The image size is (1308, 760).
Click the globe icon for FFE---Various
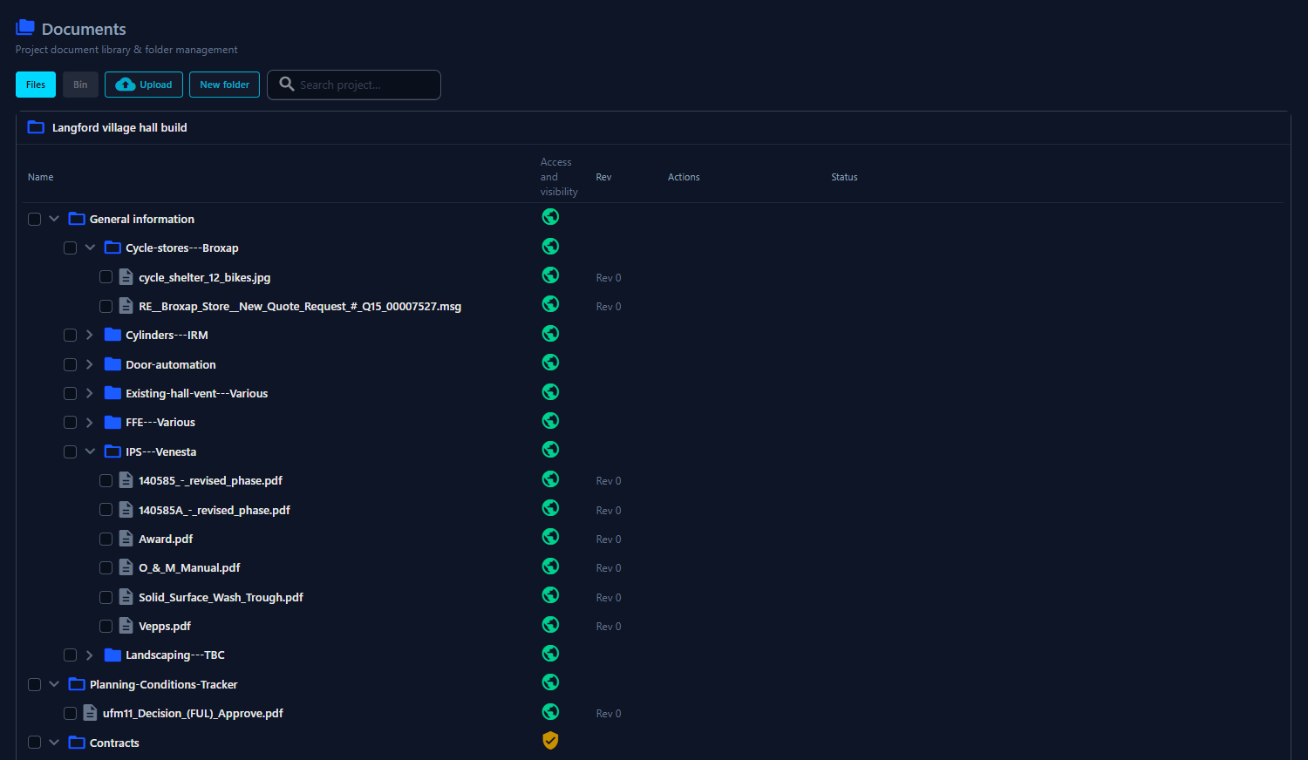(550, 420)
